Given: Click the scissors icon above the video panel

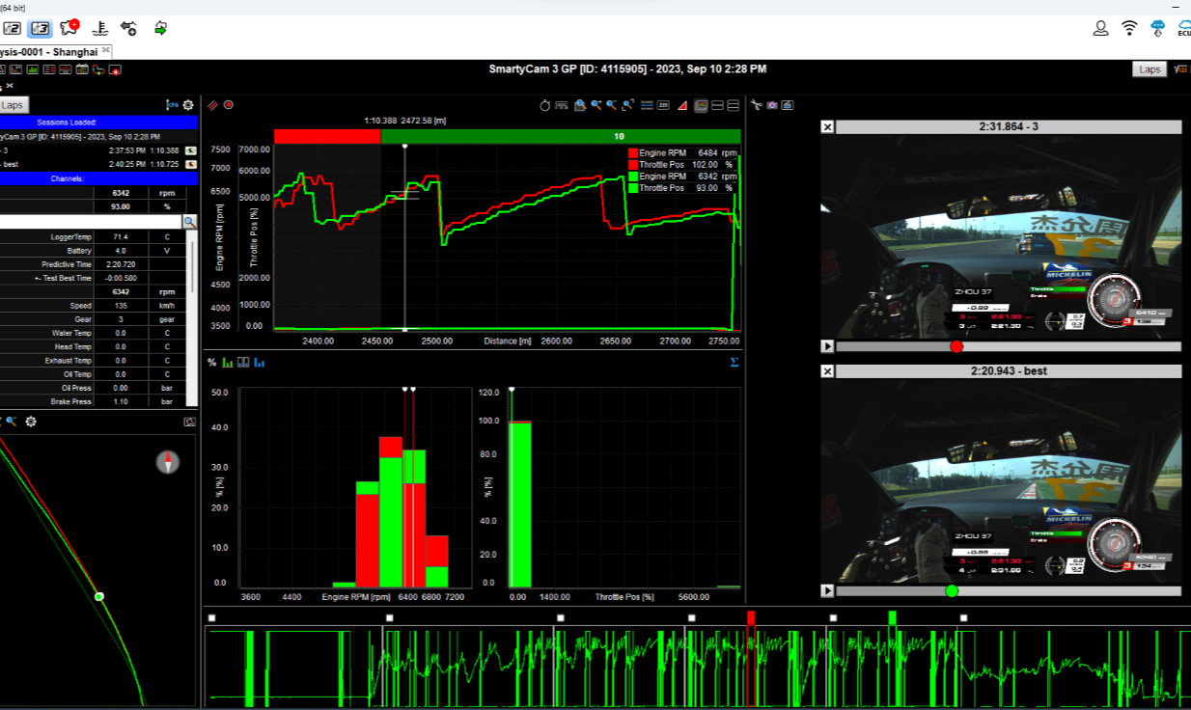Looking at the screenshot, I should pyautogui.click(x=757, y=105).
